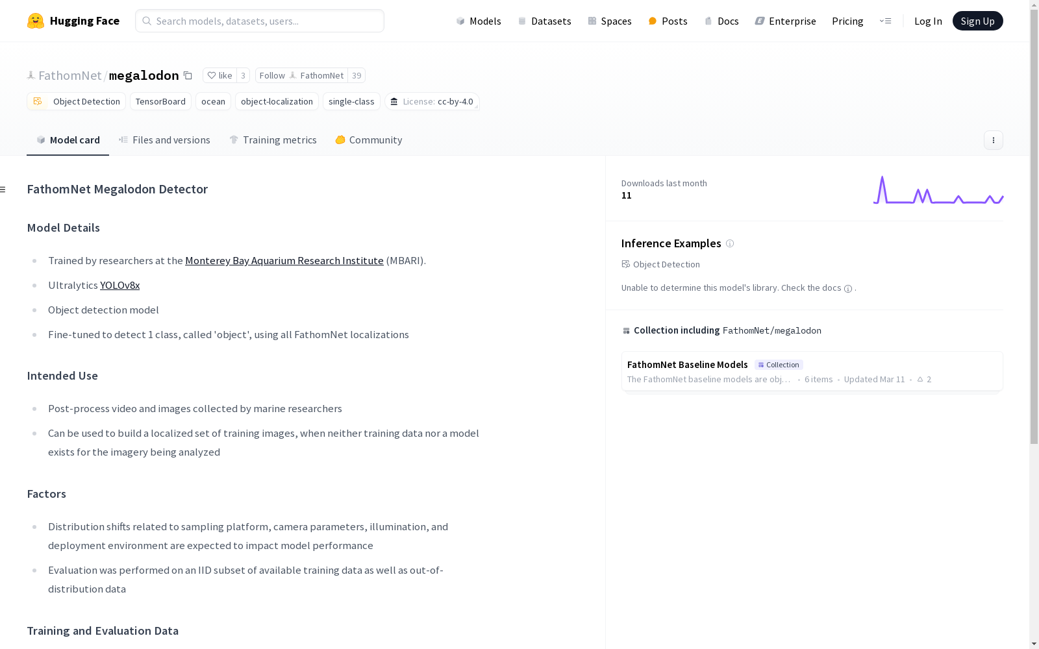Click the follower count 39
Image resolution: width=1039 pixels, height=649 pixels.
pyautogui.click(x=357, y=75)
